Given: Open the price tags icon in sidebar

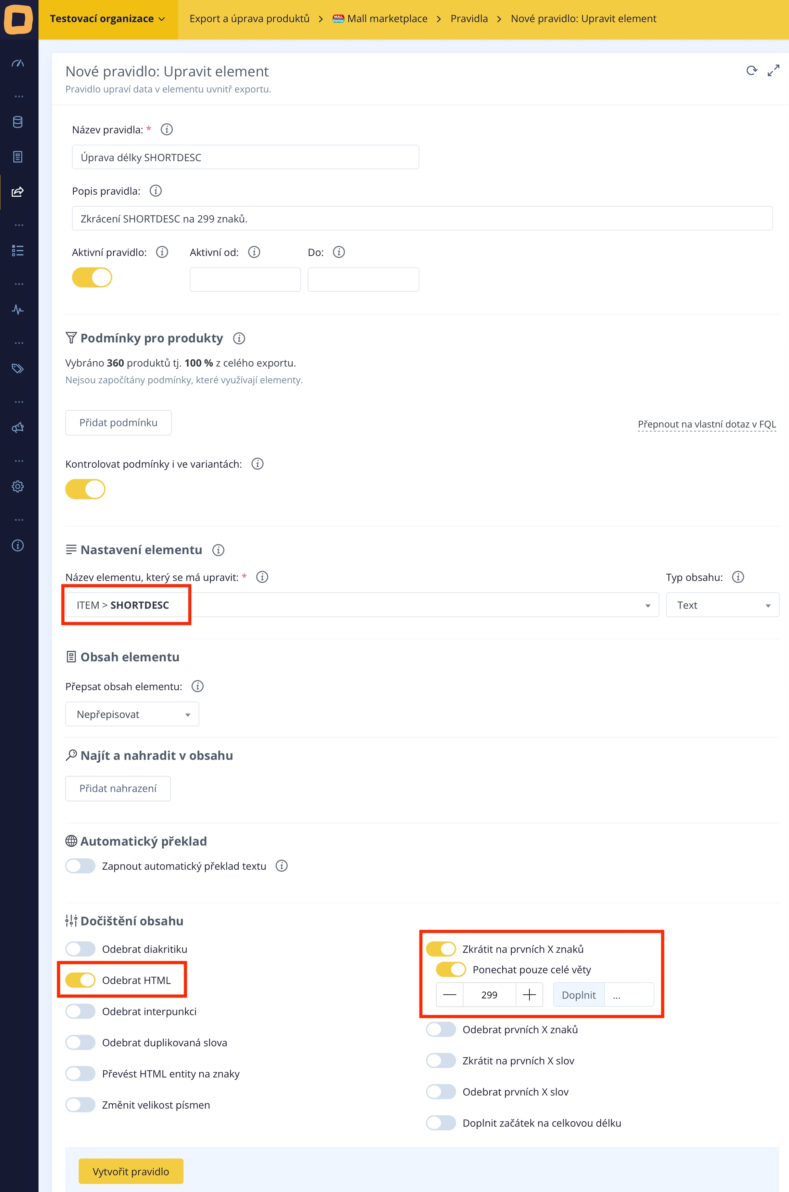Looking at the screenshot, I should tap(17, 368).
